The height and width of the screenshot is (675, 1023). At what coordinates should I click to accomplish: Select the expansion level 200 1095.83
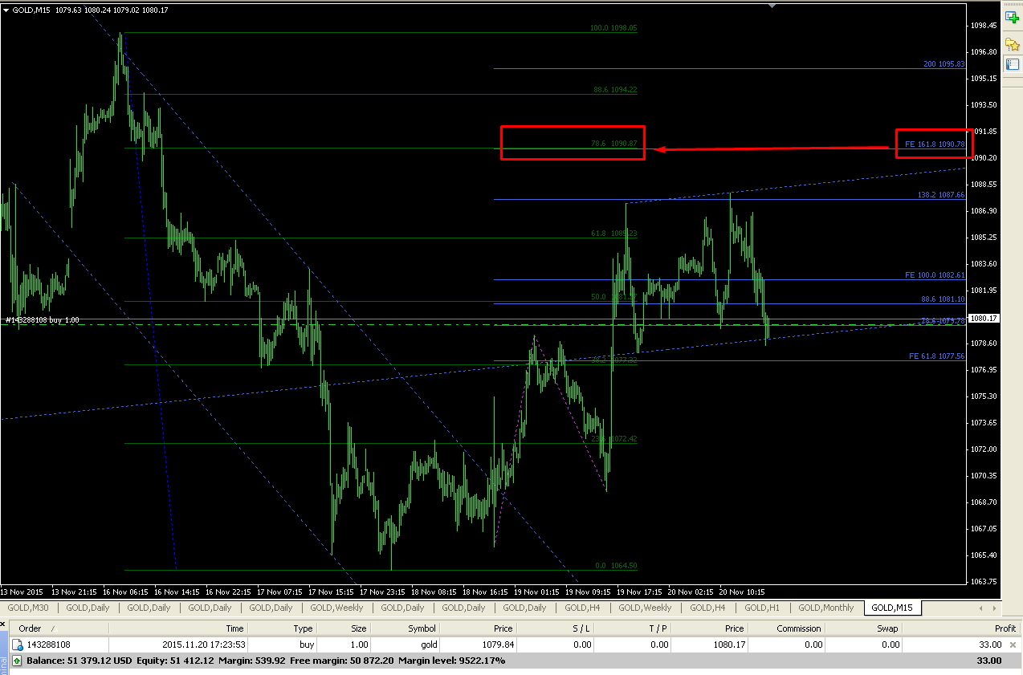[x=944, y=64]
